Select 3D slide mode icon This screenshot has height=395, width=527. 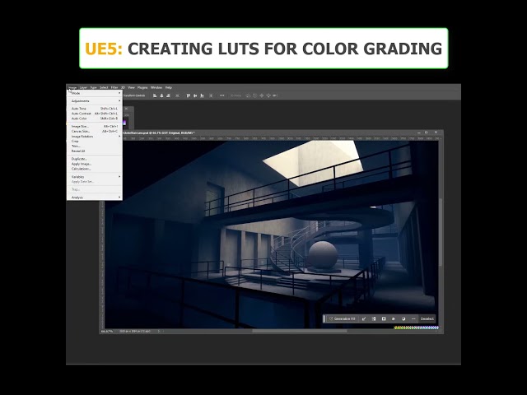[x=268, y=95]
